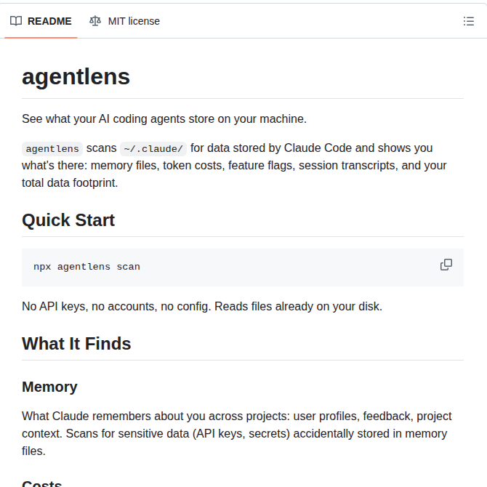Click the inline '~/.claude/' code chip
This screenshot has width=487, height=487.
point(153,149)
